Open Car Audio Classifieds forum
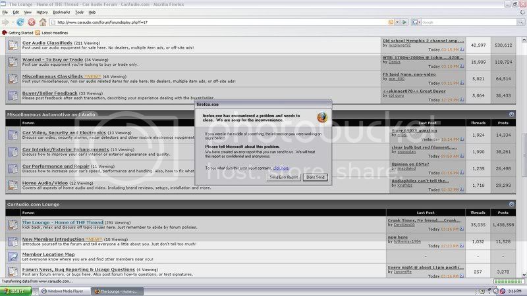The width and height of the screenshot is (527, 296). coord(47,43)
